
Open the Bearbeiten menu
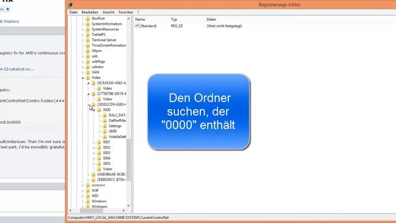coord(90,12)
